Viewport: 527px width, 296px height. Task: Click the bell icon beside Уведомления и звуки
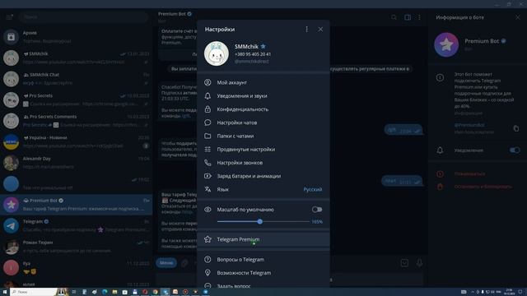coord(208,95)
